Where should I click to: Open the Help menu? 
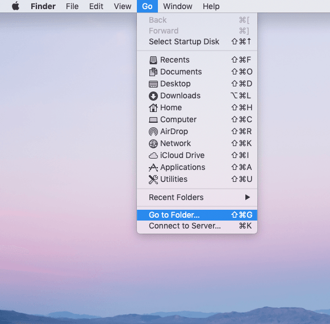tap(211, 6)
